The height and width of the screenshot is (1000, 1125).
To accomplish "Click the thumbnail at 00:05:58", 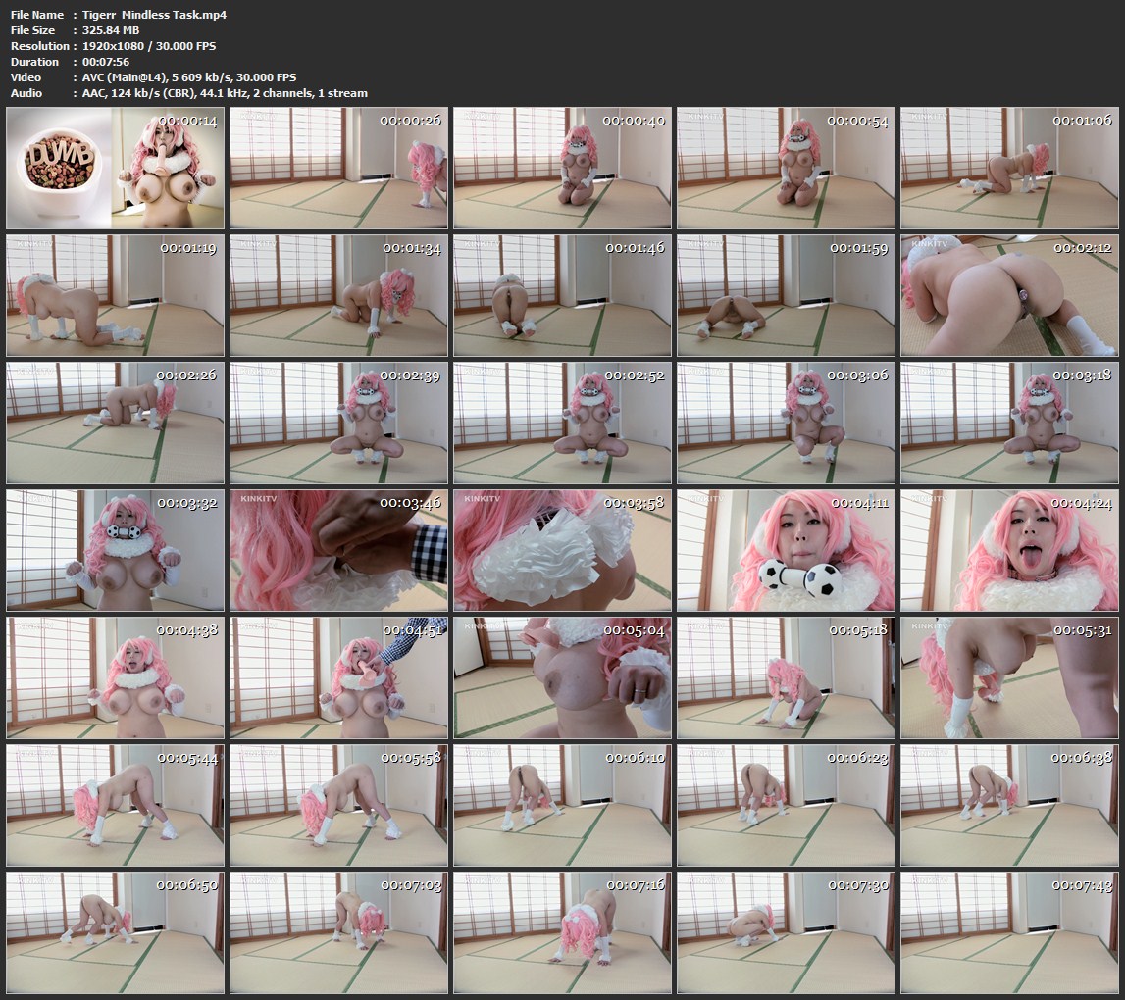I will pos(339,805).
